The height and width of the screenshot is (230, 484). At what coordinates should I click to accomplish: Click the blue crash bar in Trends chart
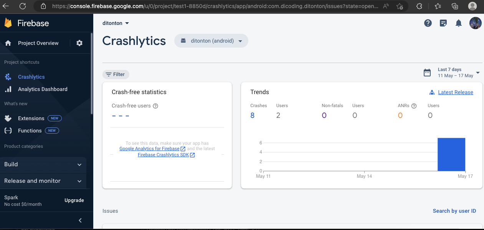coord(451,154)
